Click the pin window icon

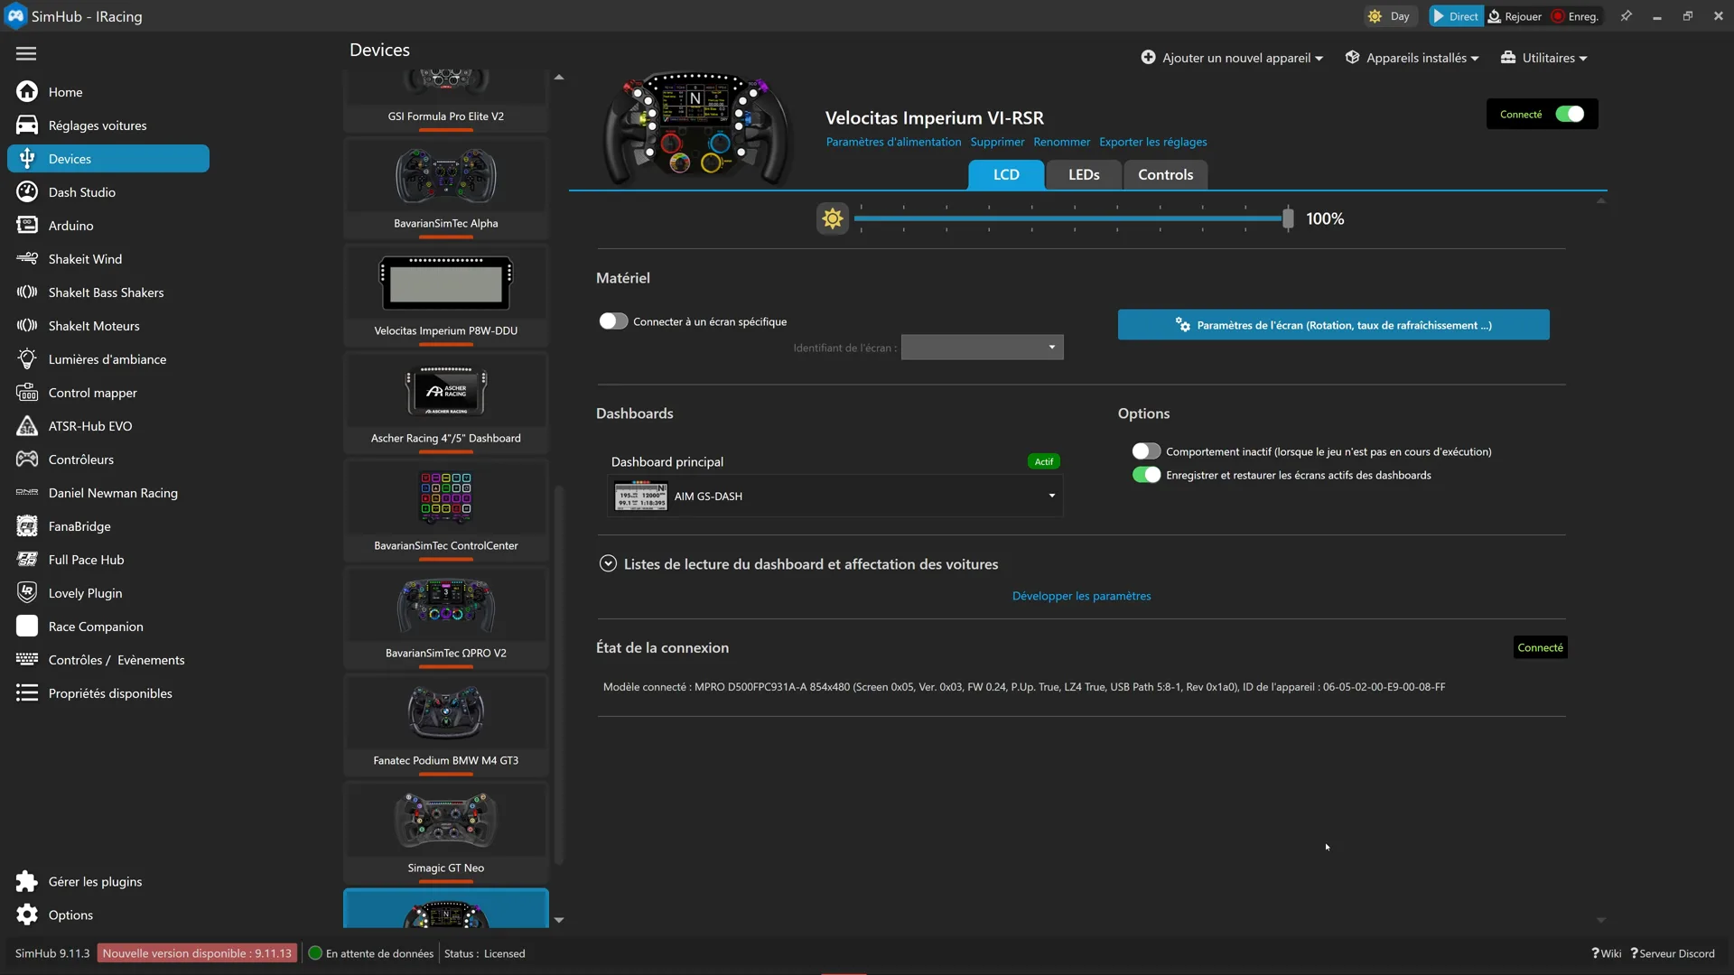(x=1627, y=16)
